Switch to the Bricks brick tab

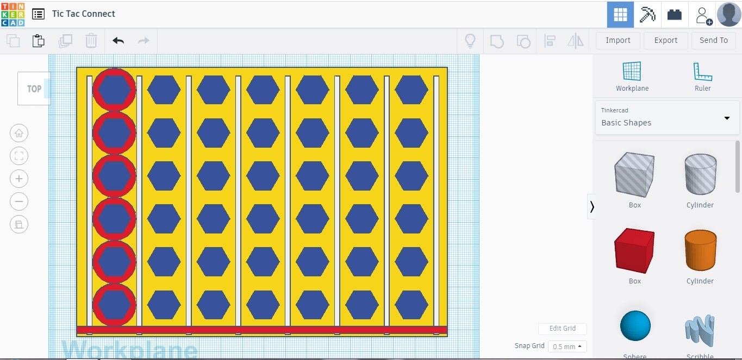(x=674, y=14)
